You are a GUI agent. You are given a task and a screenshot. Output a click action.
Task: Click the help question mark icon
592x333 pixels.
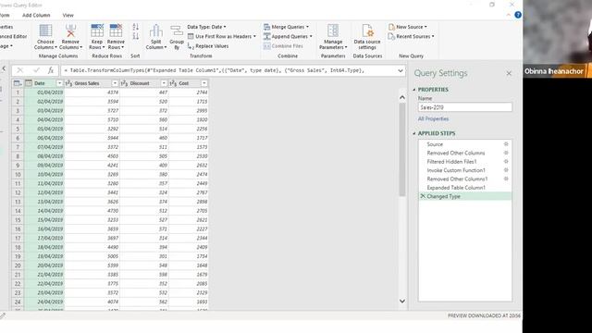coord(518,15)
